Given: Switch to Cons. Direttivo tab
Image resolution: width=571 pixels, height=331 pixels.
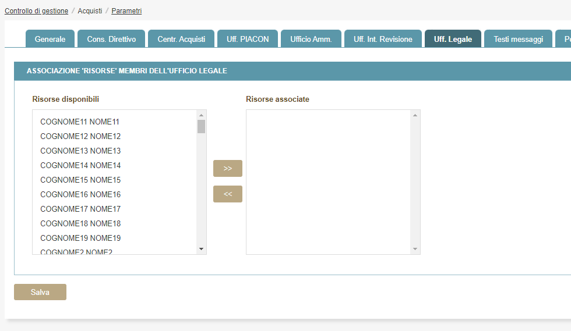Looking at the screenshot, I should (111, 39).
